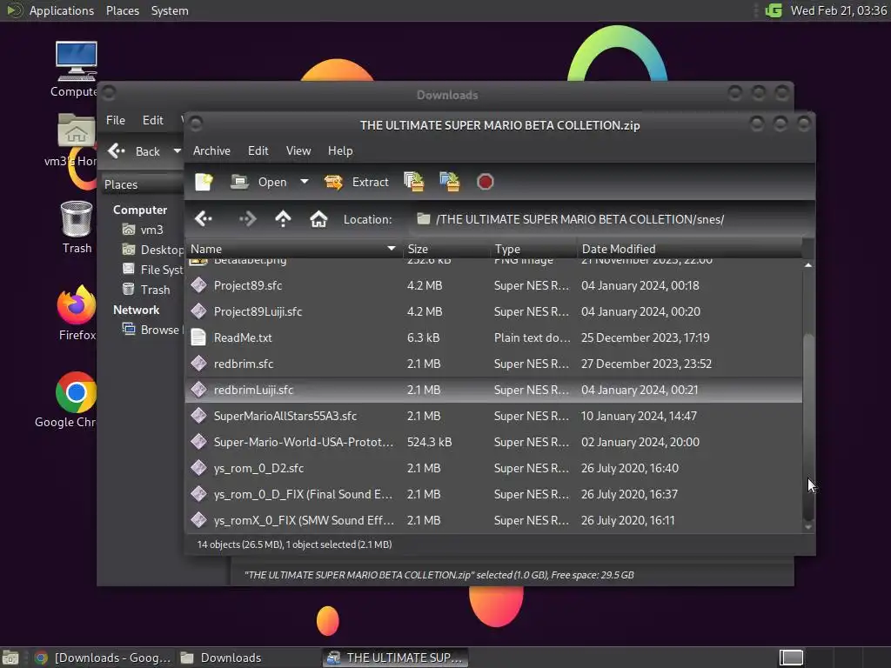Click THE ULTIMATE SUP... taskbar button

(396, 658)
